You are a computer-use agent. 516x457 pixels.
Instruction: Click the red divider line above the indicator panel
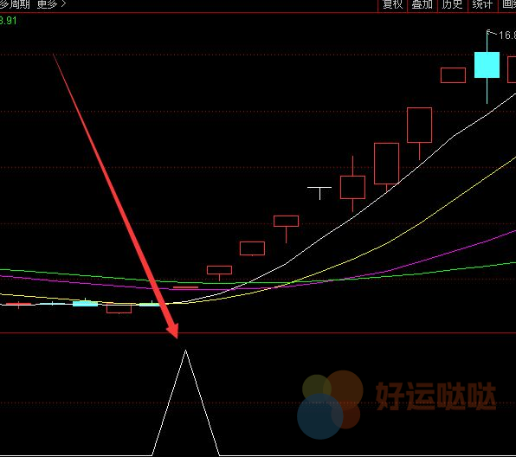pyautogui.click(x=258, y=333)
